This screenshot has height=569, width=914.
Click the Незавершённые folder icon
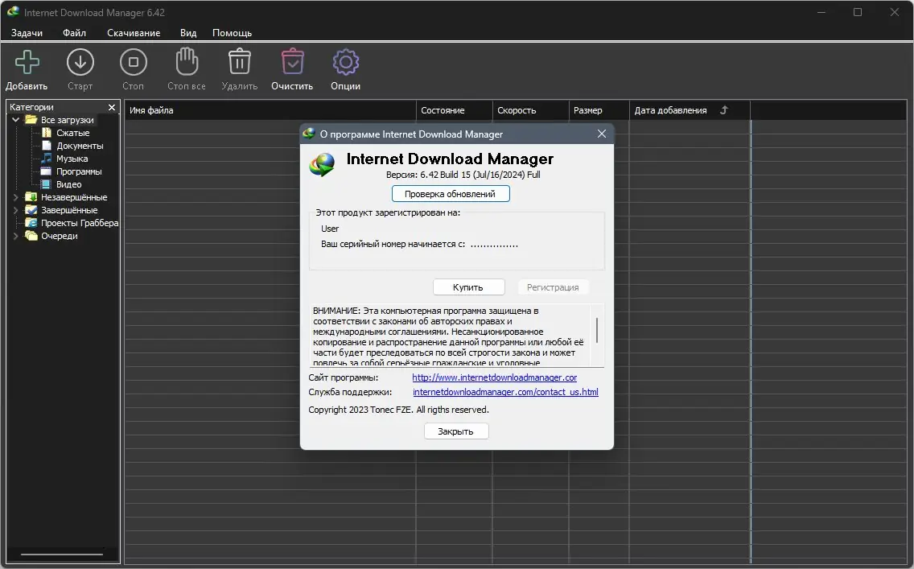click(31, 197)
